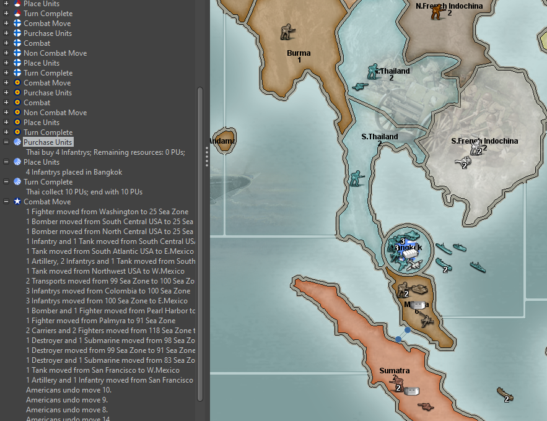Select '1 Bomber moved from South Central USA' entry
Viewport: 547px width, 421px height.
[110, 222]
